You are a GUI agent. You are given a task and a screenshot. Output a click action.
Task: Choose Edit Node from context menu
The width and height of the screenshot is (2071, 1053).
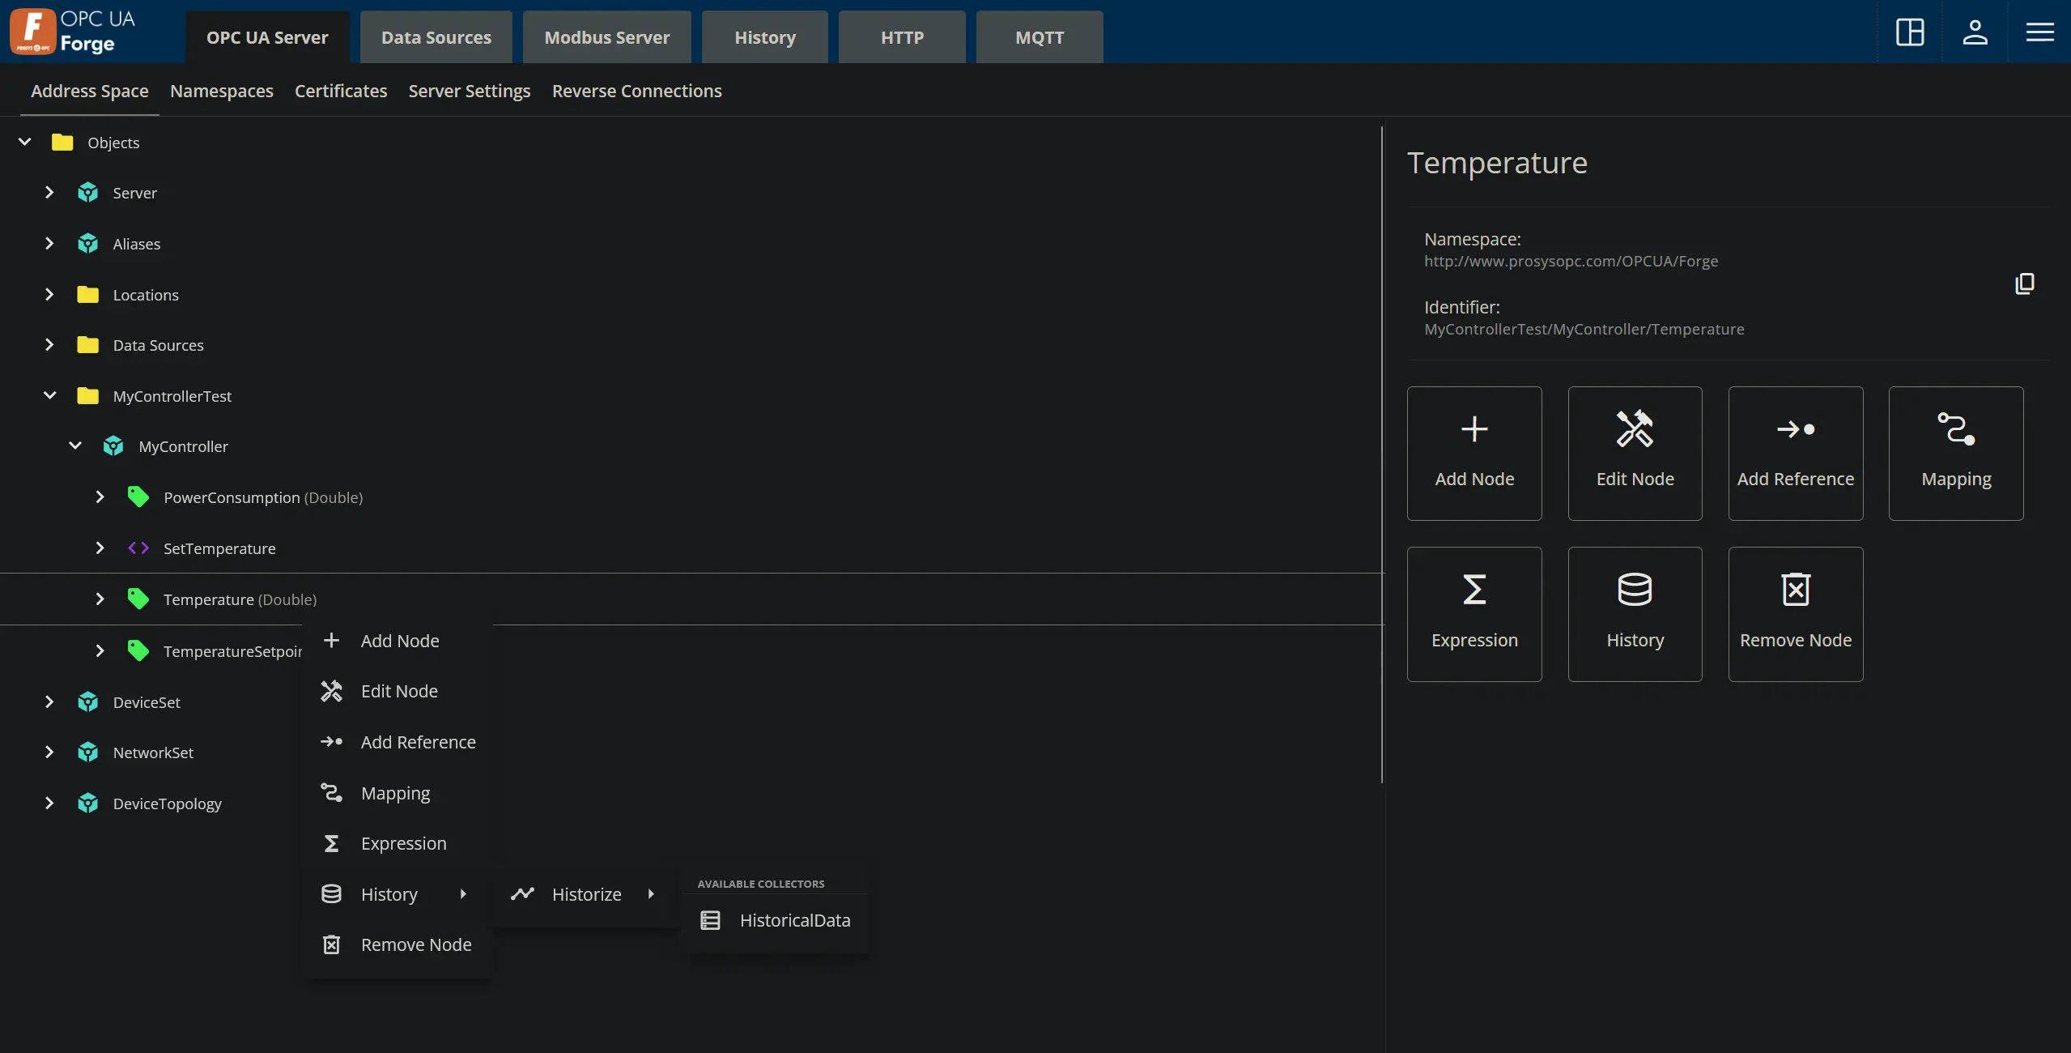point(398,691)
